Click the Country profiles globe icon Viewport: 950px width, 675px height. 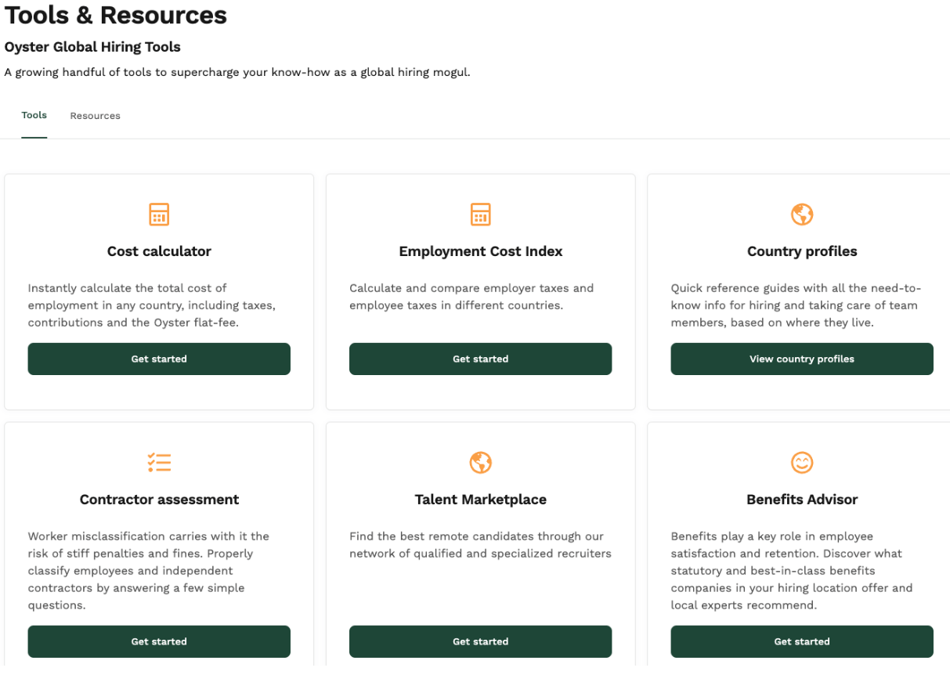[801, 214]
